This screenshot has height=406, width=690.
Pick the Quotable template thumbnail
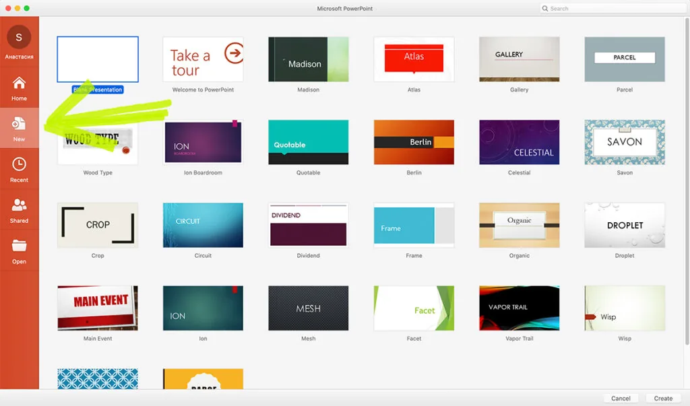point(309,142)
